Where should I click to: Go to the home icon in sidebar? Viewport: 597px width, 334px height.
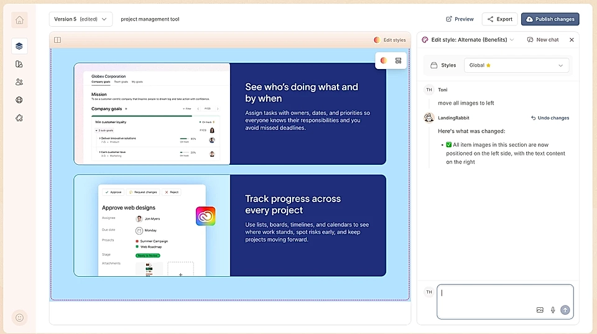click(19, 20)
